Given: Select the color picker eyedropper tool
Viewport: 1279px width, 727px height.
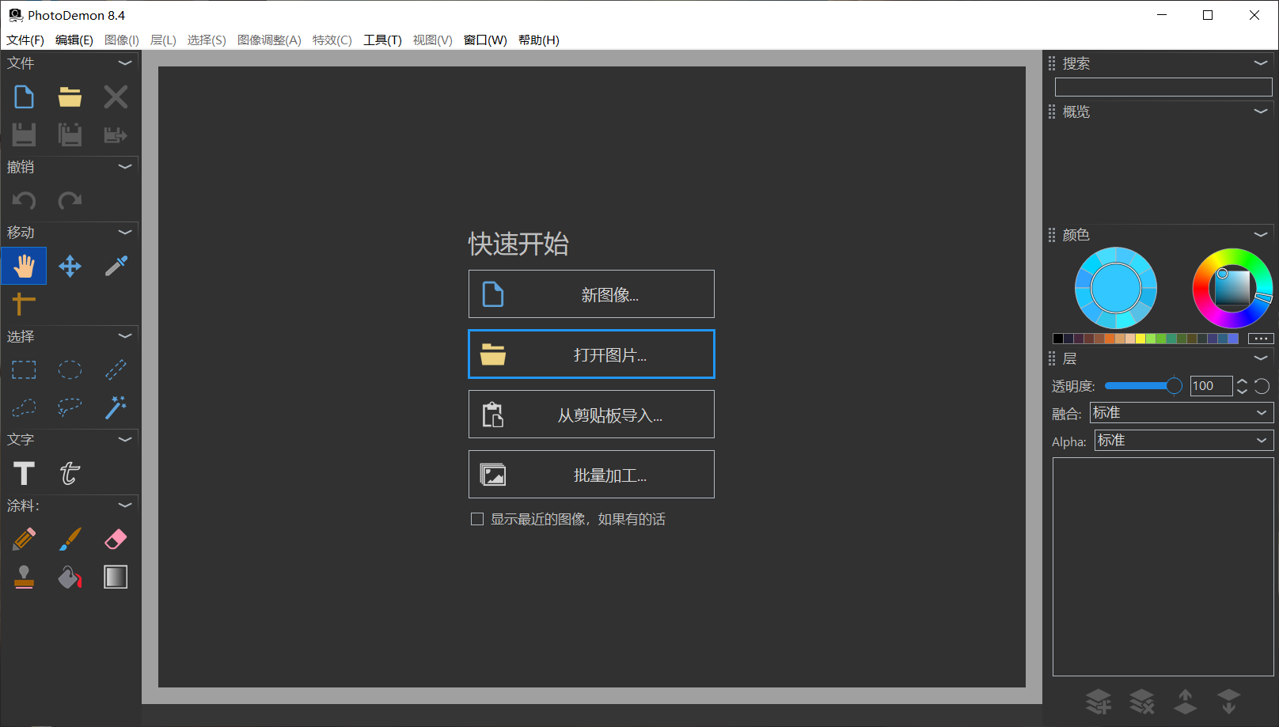Looking at the screenshot, I should click(x=116, y=266).
